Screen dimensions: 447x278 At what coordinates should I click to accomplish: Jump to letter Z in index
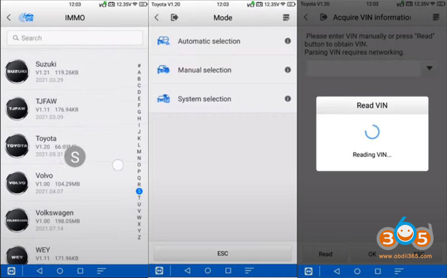pos(139,237)
